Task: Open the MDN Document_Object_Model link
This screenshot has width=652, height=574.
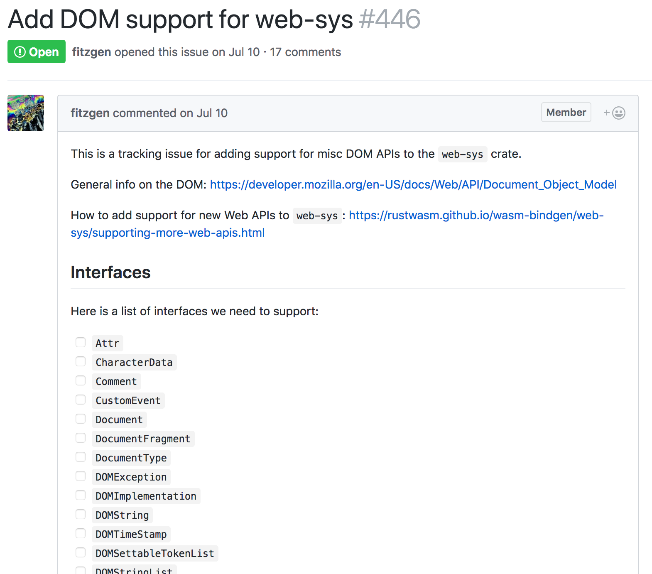Action: click(413, 184)
